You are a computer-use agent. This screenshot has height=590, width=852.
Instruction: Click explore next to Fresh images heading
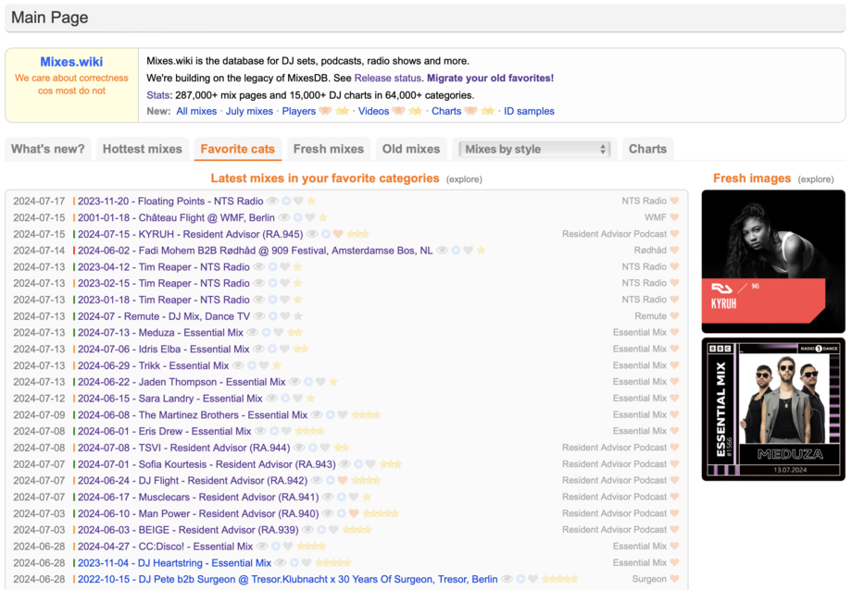click(816, 179)
